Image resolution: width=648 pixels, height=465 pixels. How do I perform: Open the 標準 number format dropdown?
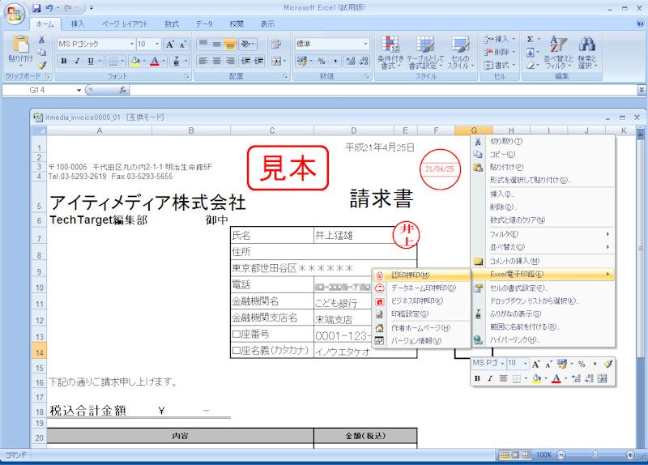pyautogui.click(x=365, y=44)
